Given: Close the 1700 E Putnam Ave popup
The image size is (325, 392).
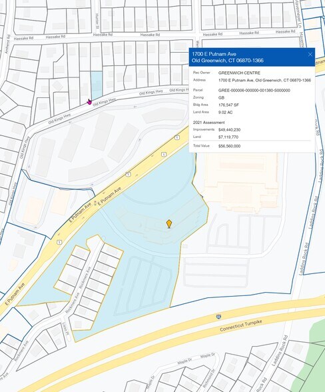Looking at the screenshot, I should pyautogui.click(x=310, y=54).
